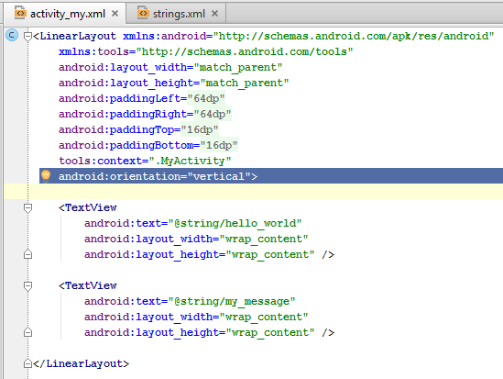
Task: Select the activity_my.xml tab
Action: click(65, 14)
